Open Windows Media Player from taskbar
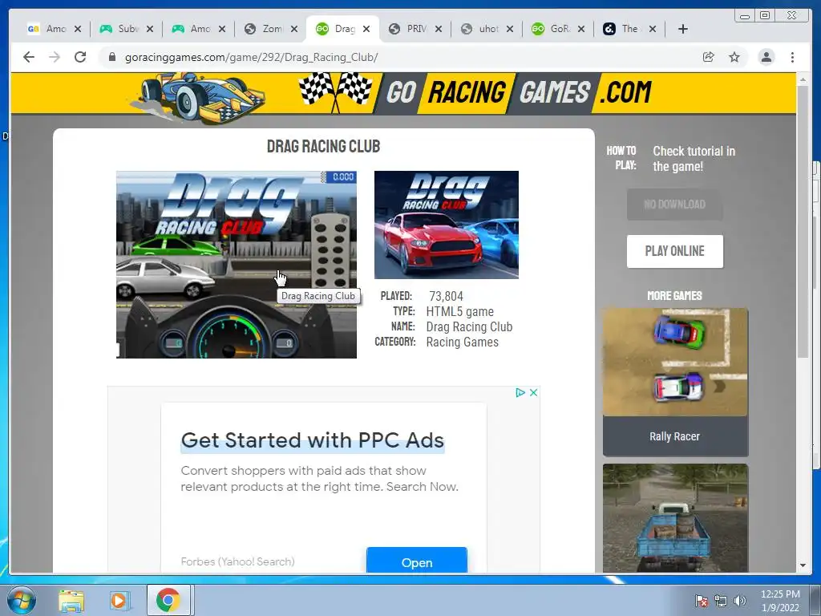The height and width of the screenshot is (616, 821). tap(119, 600)
